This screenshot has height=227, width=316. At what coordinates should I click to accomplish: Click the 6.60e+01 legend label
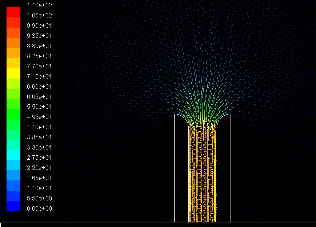(40, 87)
